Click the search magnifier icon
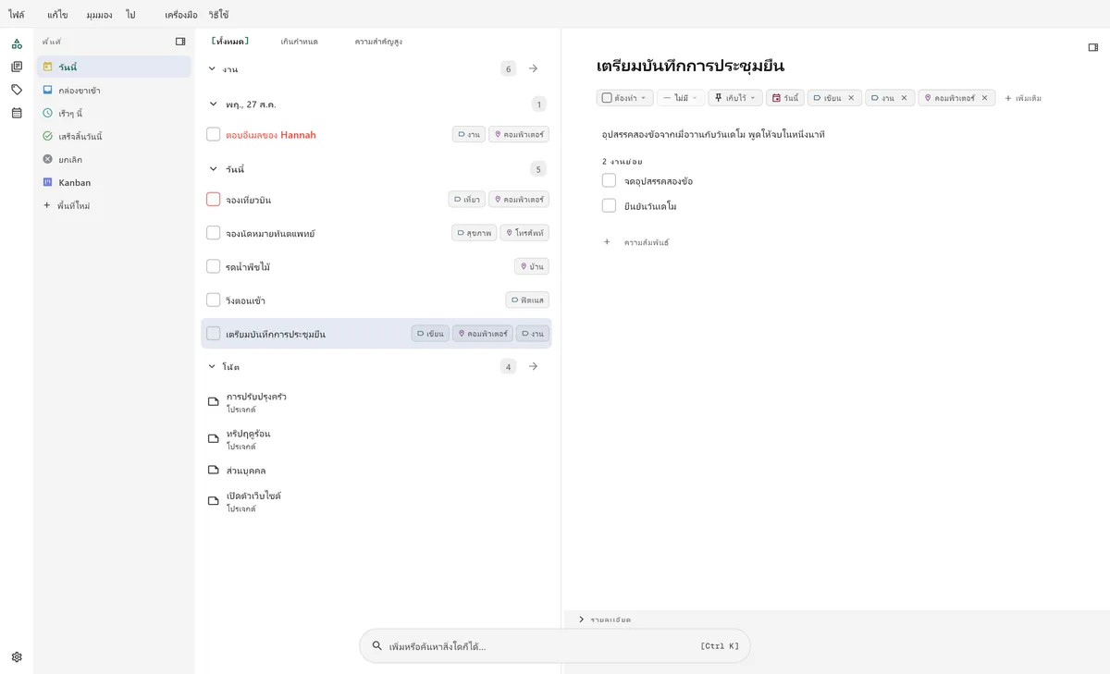 (x=376, y=646)
